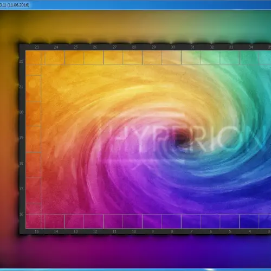Screen dimensions: 271x271
Task: Select LED zone 23 in top-left corner
Action: (x=35, y=57)
